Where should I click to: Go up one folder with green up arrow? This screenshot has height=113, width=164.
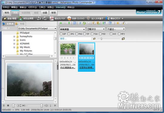click(x=69, y=23)
